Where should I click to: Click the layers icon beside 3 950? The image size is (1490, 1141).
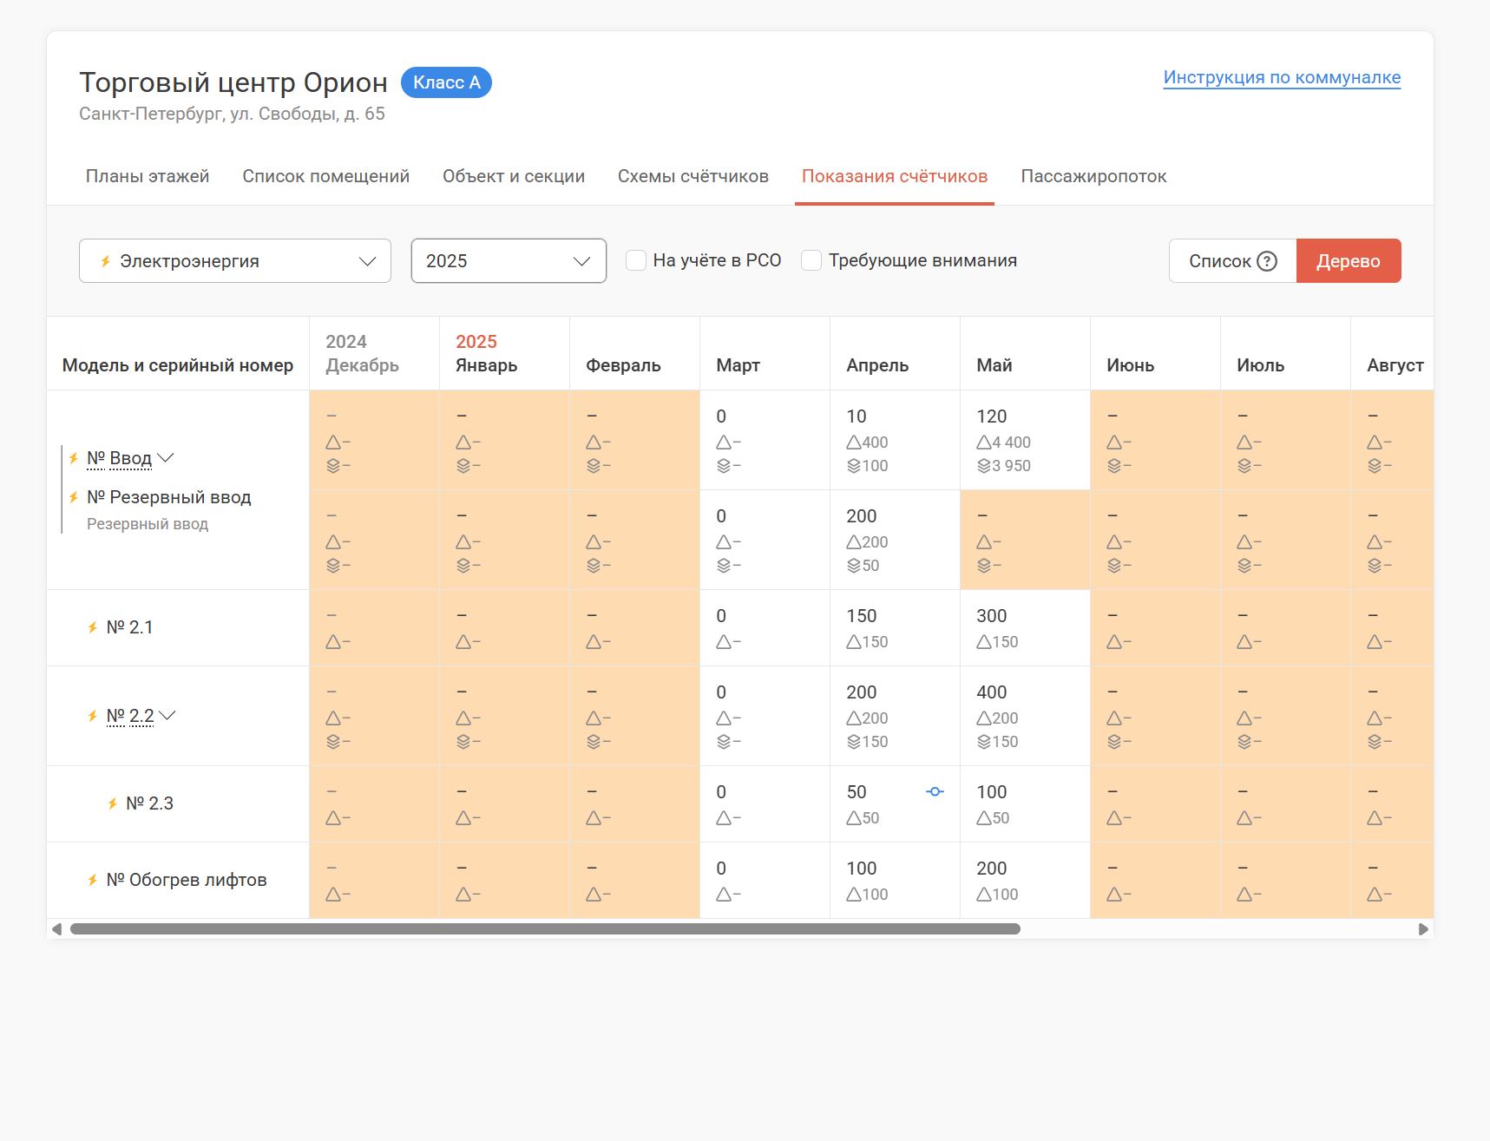[984, 466]
